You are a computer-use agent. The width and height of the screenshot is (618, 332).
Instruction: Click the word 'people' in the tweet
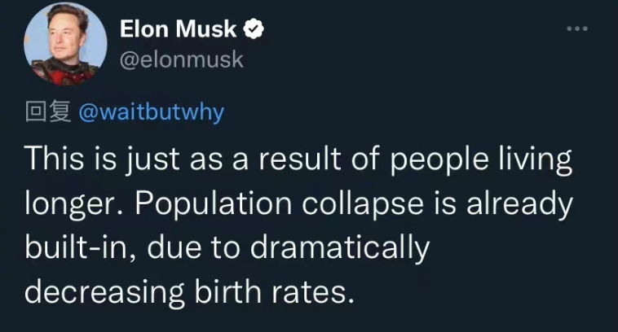coord(439,160)
